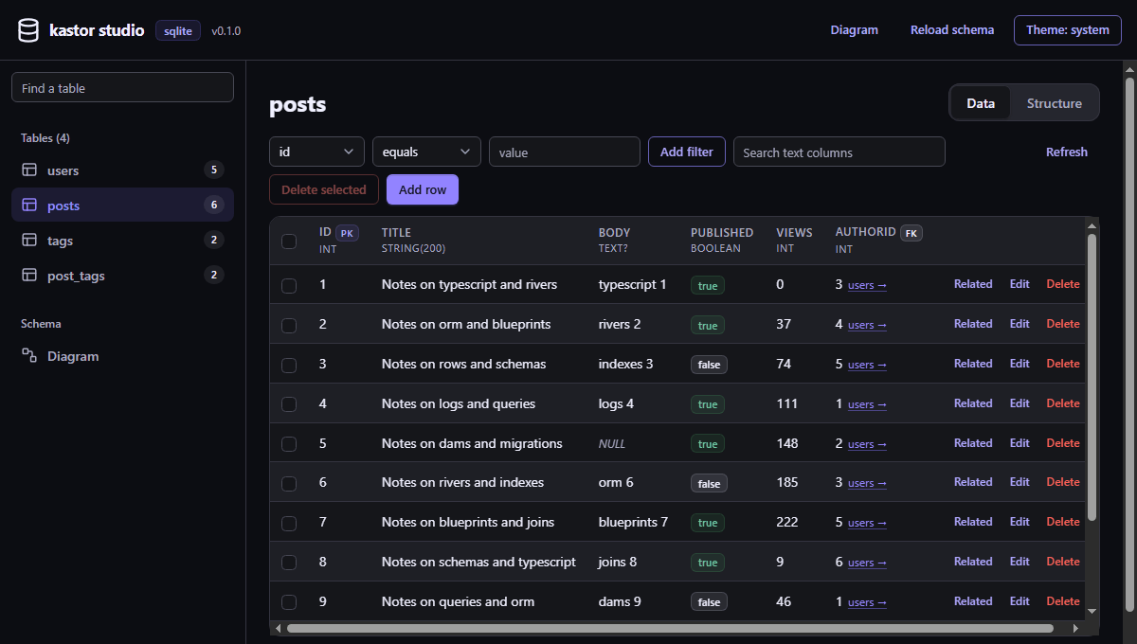
Task: Click the PK badge in the ID column header
Action: tap(347, 233)
